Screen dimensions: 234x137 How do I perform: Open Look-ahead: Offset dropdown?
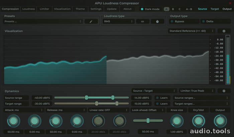tap(148, 110)
